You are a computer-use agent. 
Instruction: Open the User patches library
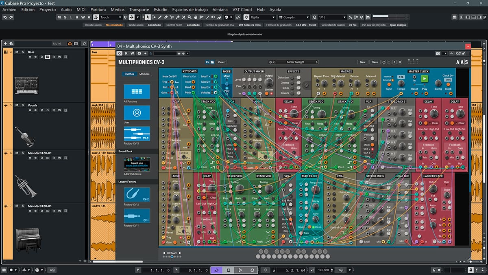137,112
